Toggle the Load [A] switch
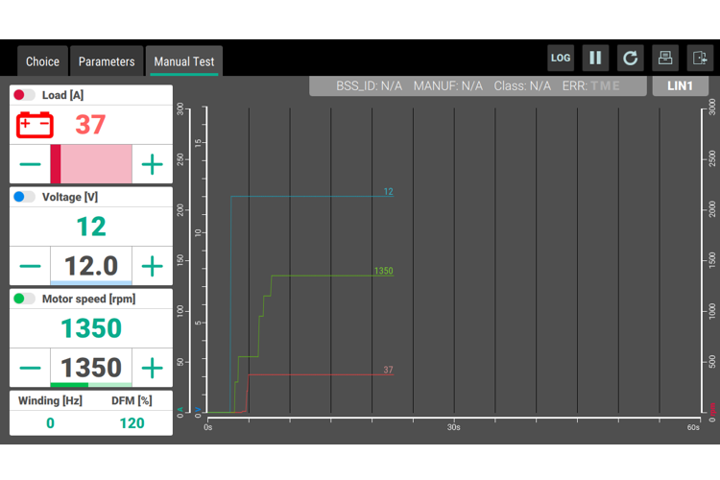720x480 pixels. coord(25,95)
